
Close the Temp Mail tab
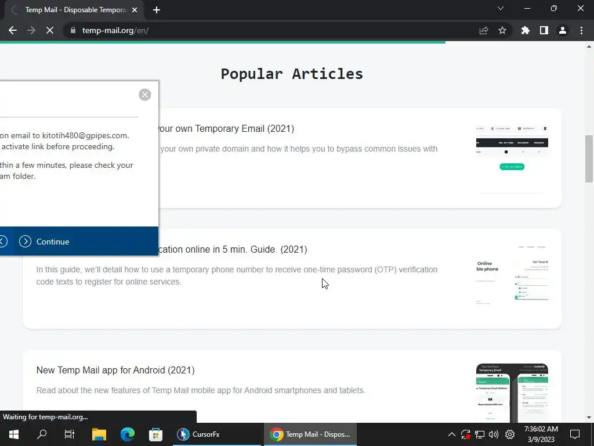click(x=135, y=10)
